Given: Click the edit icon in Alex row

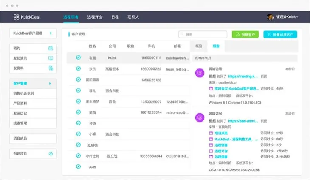Looking at the screenshot, I should pos(78,166).
